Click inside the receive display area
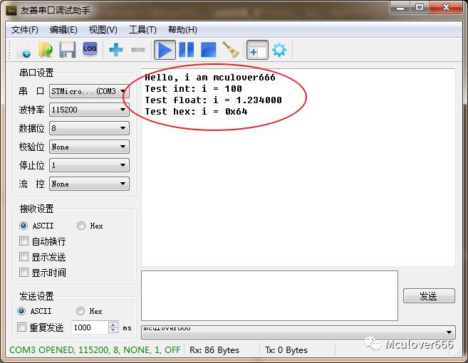Image resolution: width=468 pixels, height=363 pixels. click(x=298, y=167)
